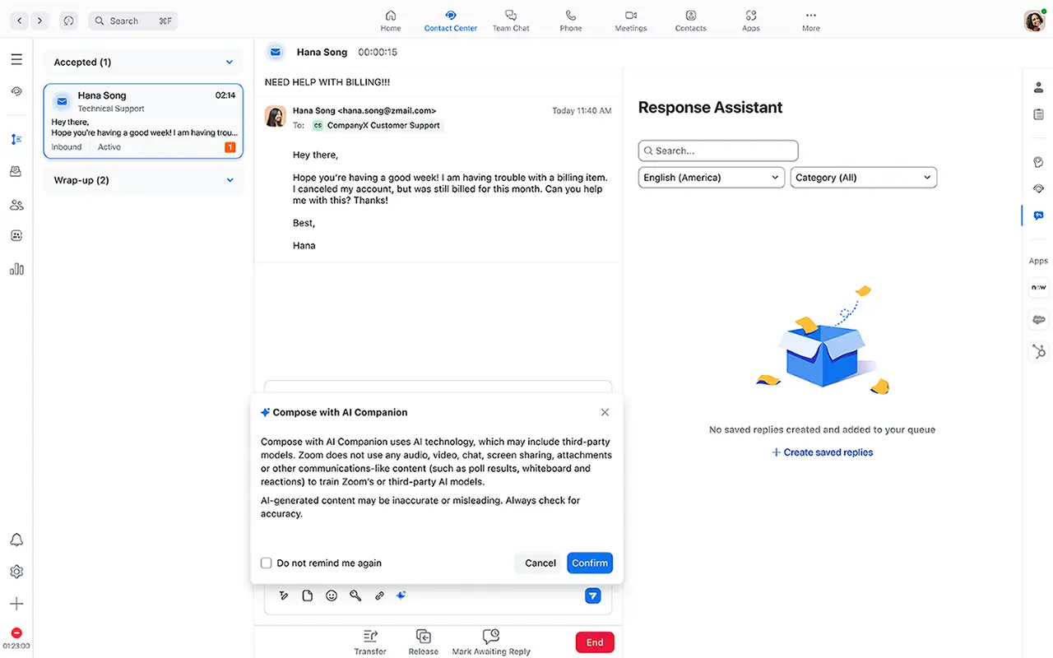Open the hamburger menu in left sidebar

click(16, 59)
